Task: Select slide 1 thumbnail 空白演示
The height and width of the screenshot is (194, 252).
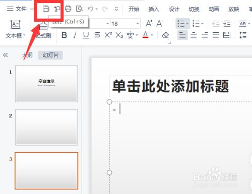Action: tap(46, 84)
